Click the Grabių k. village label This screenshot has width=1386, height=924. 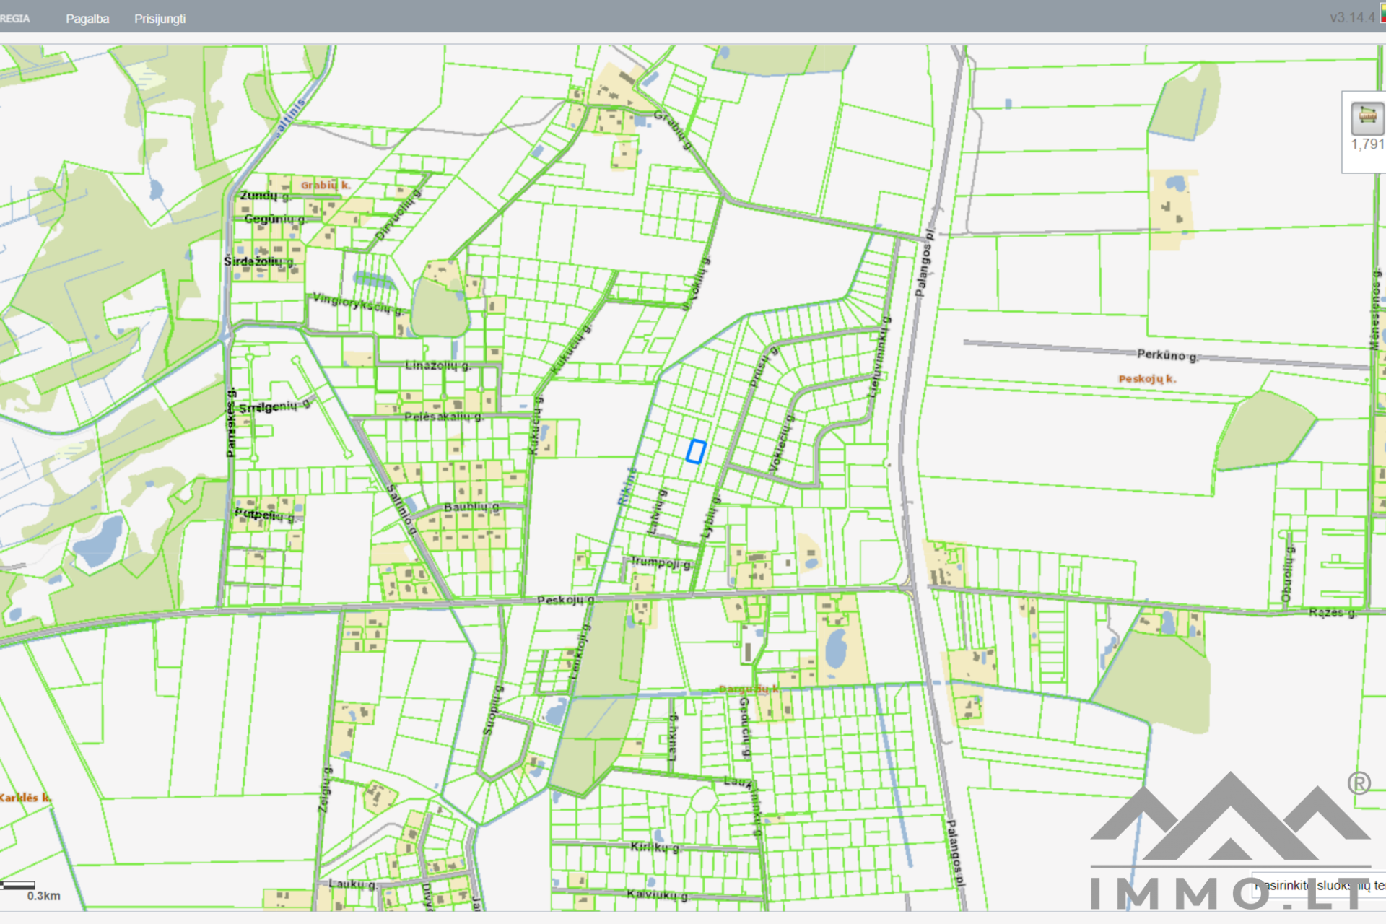click(326, 185)
